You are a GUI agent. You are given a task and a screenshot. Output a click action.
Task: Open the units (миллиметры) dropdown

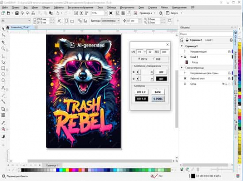point(119,21)
